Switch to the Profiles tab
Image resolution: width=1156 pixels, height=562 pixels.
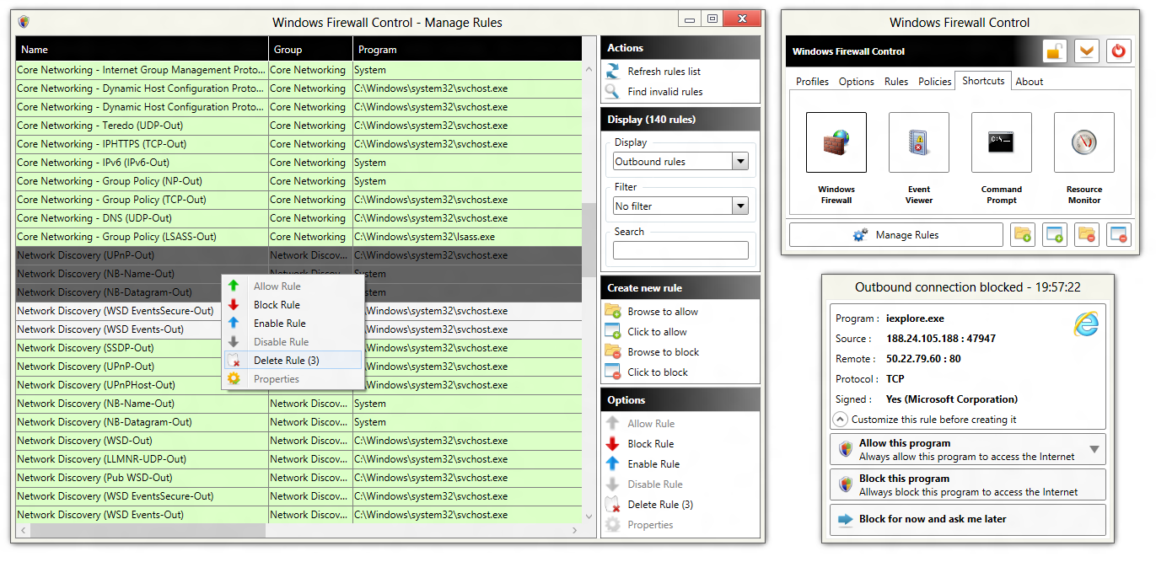(812, 82)
